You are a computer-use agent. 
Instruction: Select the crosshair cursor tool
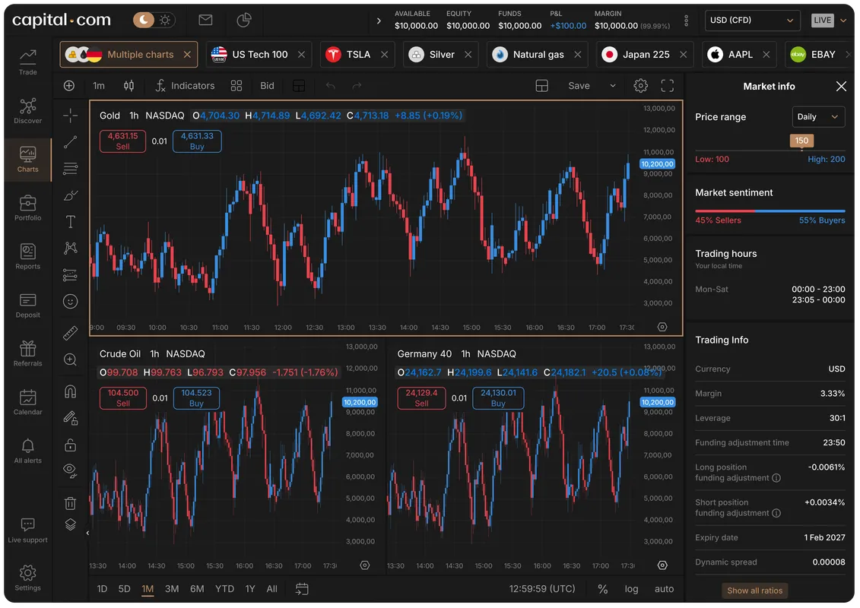tap(70, 115)
